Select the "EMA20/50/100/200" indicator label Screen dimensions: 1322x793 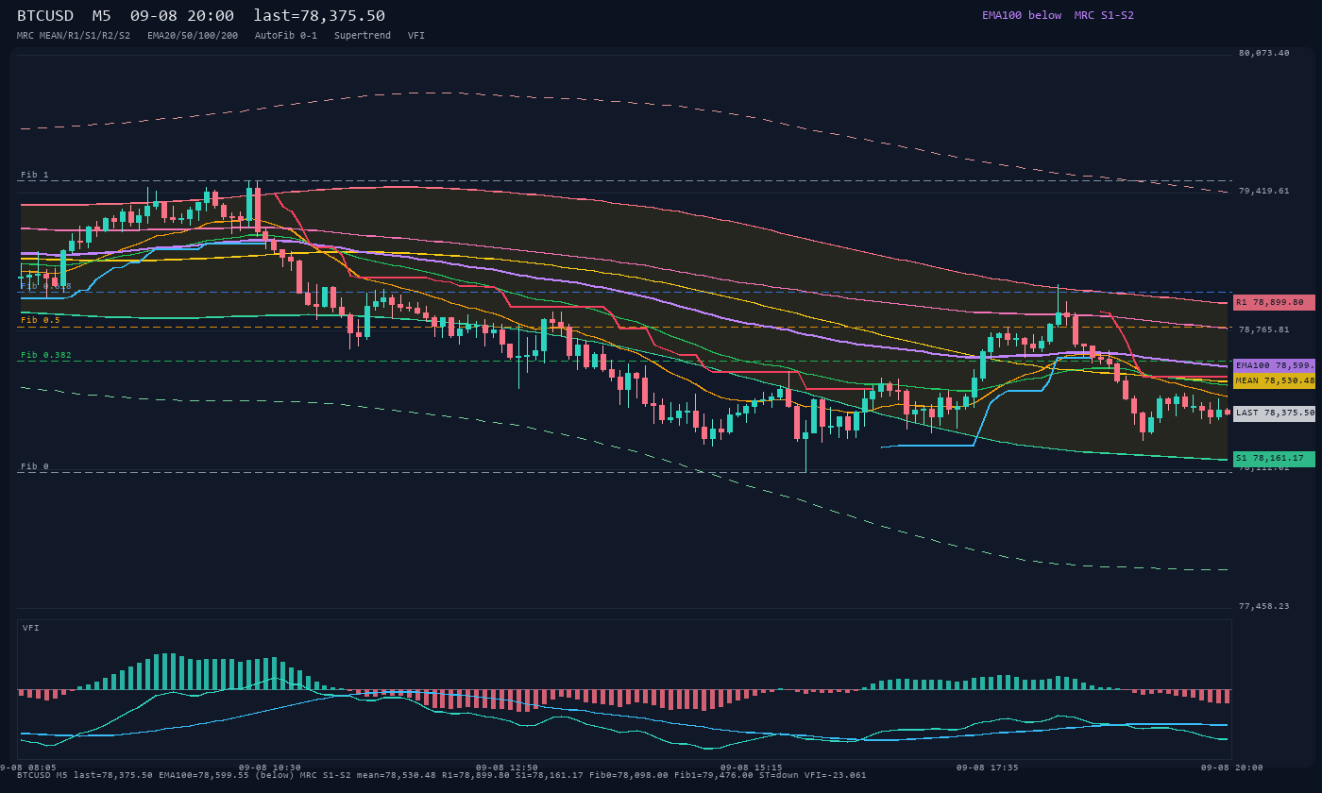pos(193,36)
